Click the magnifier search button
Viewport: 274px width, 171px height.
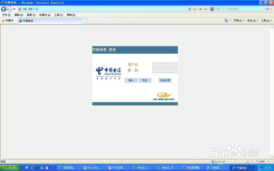(x=267, y=9)
